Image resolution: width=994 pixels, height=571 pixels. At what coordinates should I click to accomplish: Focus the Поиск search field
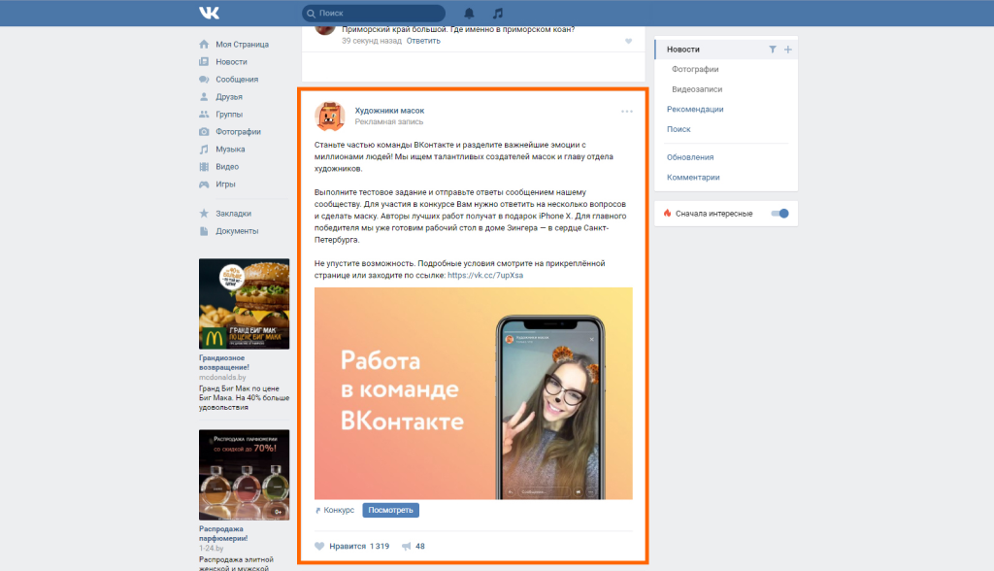pyautogui.click(x=374, y=13)
